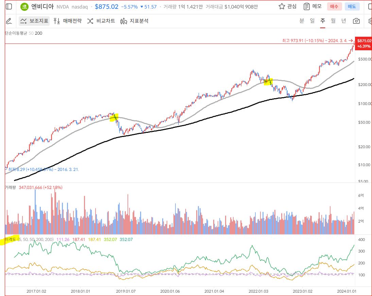Image resolution: width=372 pixels, height=296 pixels.
Task: Click the 매매전략 arrows icon
Action: [57, 21]
